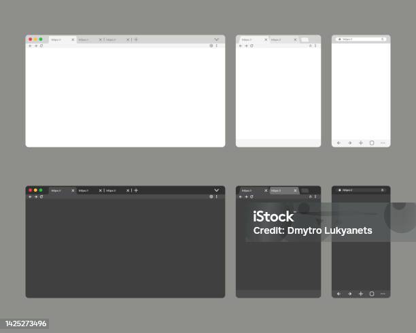Image resolution: width=416 pixels, height=333 pixels.
Task: Open three-dot menu in dark desktop browser
Action: tap(217, 196)
